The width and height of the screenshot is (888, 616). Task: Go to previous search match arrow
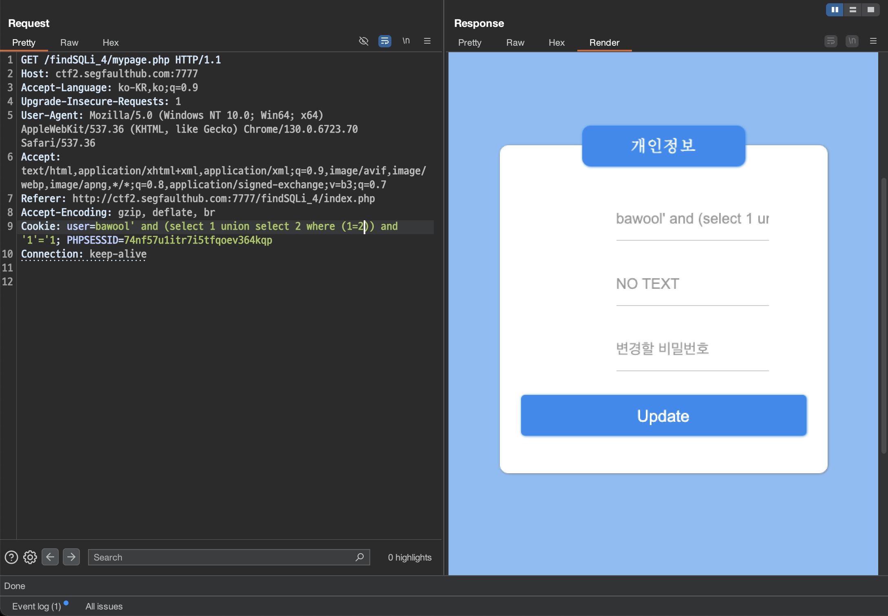50,557
